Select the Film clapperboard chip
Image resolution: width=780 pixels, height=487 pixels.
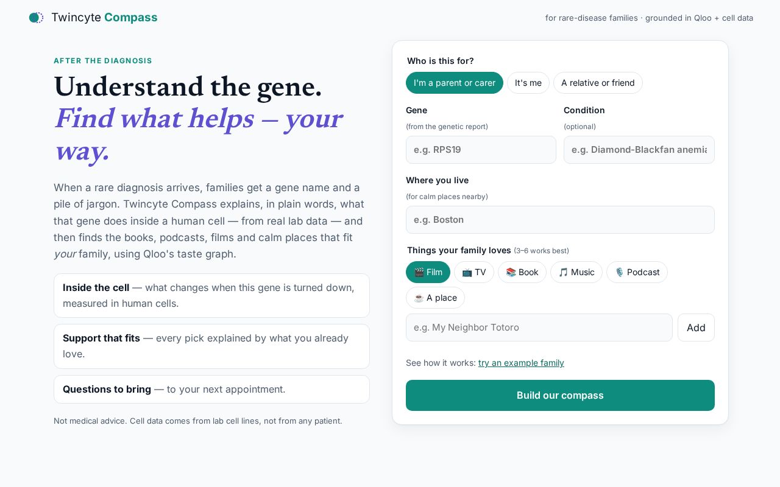point(428,272)
